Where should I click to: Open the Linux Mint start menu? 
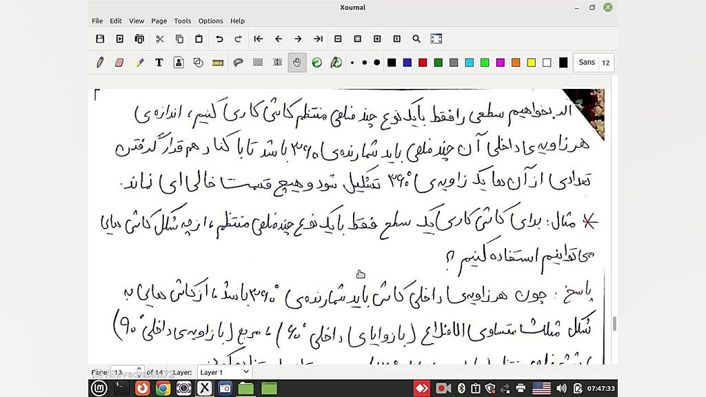(x=99, y=388)
